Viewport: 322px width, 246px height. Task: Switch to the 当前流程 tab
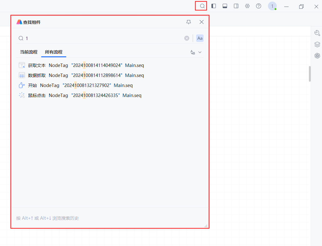[x=29, y=52]
